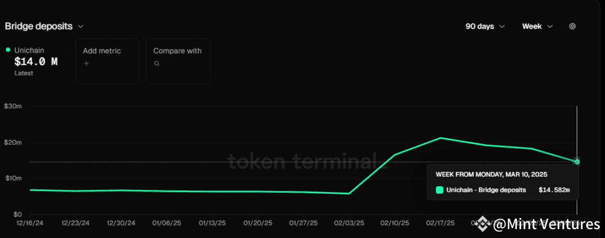
Task: Click the green Unichain legend dot
Action: tap(8, 50)
